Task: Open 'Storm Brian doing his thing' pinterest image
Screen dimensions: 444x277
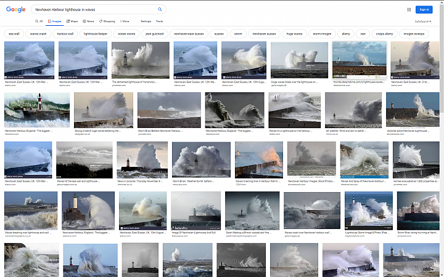Action: pyautogui.click(x=418, y=211)
